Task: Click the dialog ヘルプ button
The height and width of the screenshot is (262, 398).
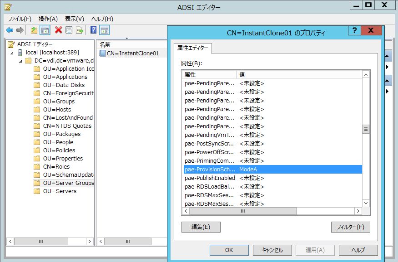Action: coord(358,250)
